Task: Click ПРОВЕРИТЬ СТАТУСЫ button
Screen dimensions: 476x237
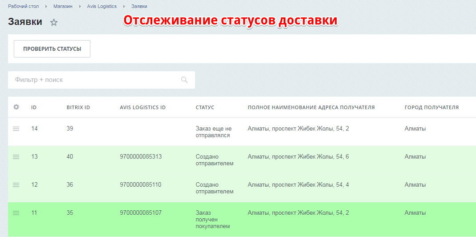Action: tap(52, 49)
